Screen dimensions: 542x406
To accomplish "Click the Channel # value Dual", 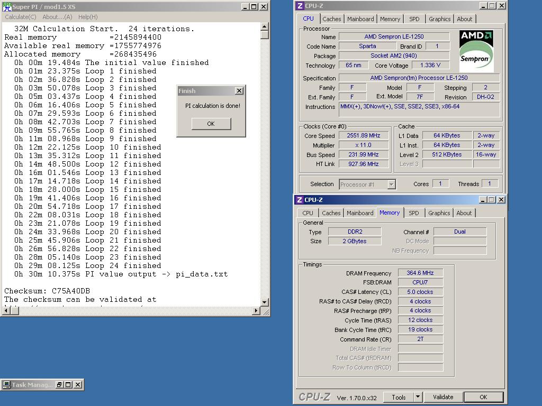I will (460, 232).
